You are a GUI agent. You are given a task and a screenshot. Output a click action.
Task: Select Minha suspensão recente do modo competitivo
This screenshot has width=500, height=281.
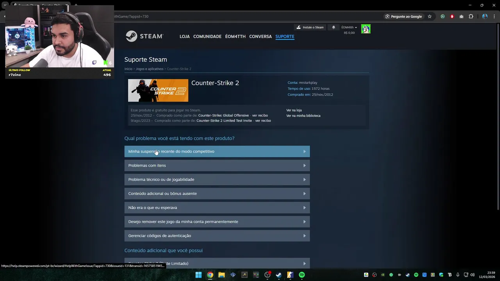pyautogui.click(x=217, y=151)
